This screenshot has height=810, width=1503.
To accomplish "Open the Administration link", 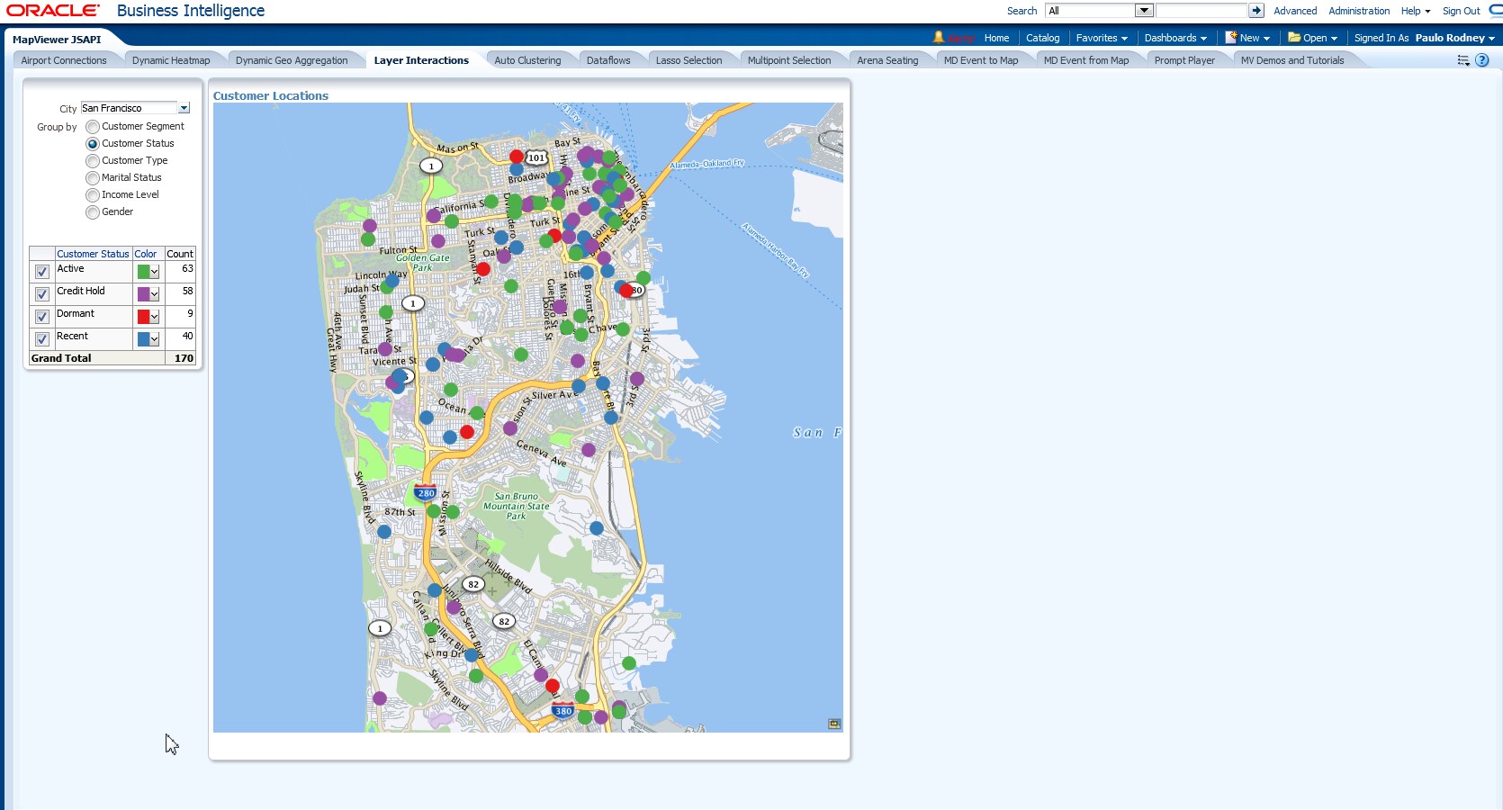I will (1358, 11).
